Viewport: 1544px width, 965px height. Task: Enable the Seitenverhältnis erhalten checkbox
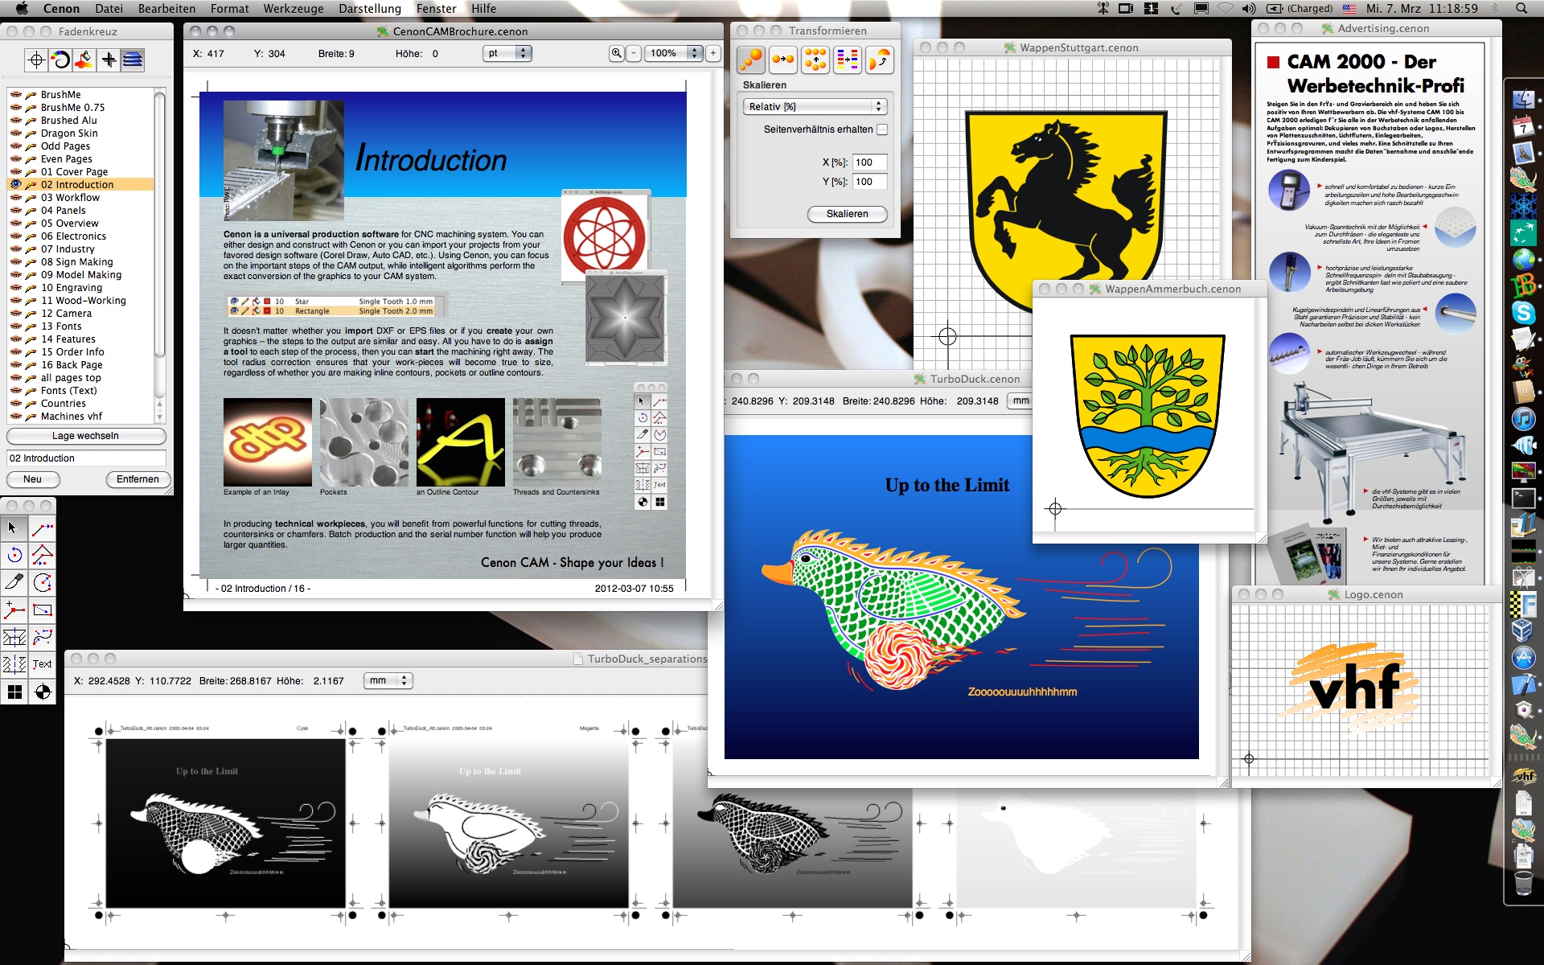(x=882, y=129)
